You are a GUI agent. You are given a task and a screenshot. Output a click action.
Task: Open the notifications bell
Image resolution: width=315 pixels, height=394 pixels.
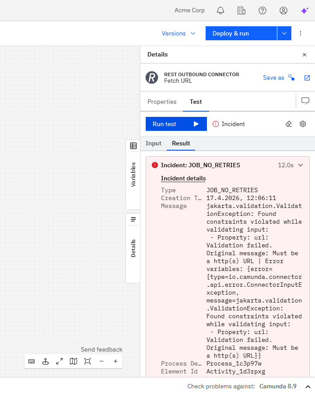(x=220, y=11)
